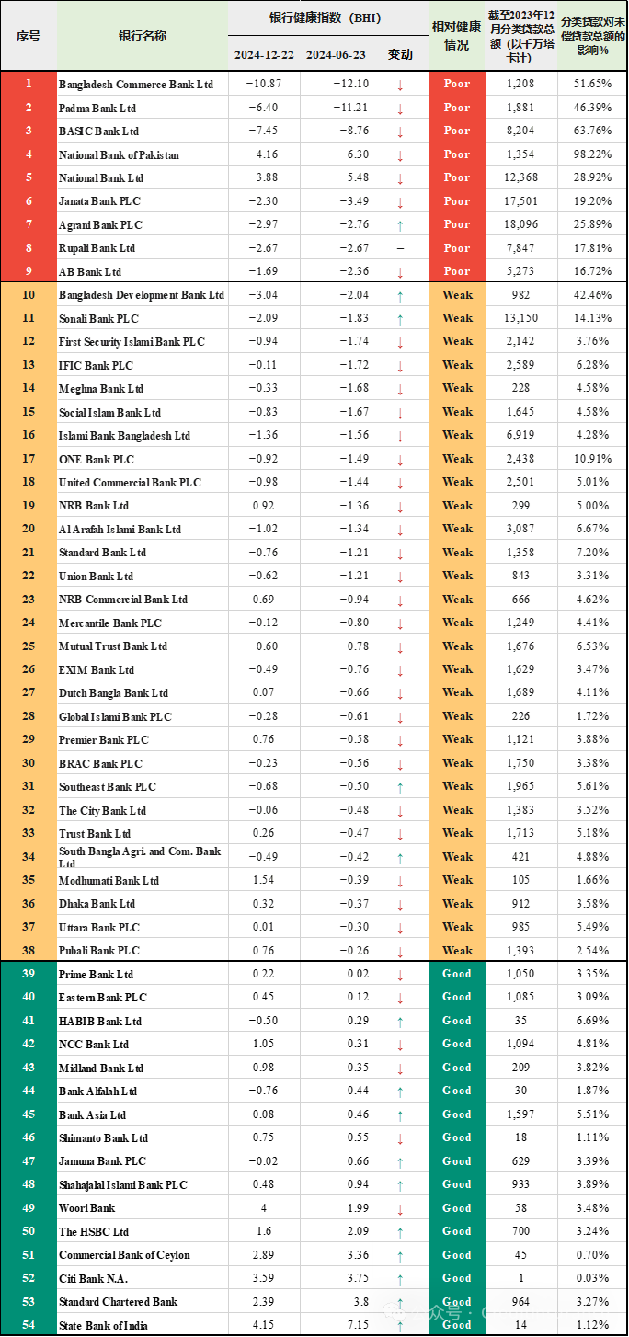Click the 10.91% impact value for ONE Bank
629x1337 pixels.
593,459
